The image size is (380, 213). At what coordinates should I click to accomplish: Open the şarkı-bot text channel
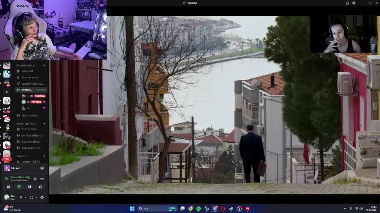tap(31, 71)
